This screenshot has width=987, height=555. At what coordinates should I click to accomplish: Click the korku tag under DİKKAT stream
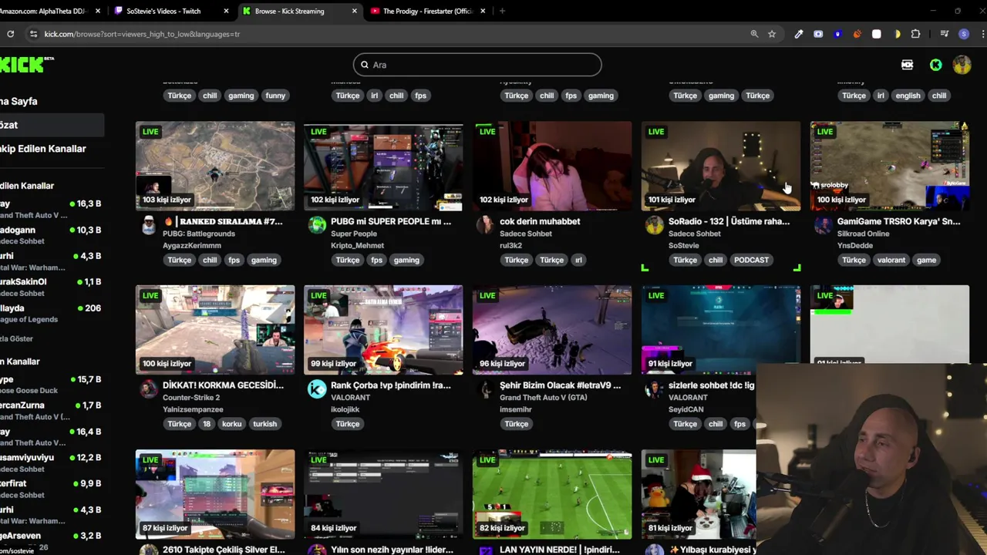point(231,424)
